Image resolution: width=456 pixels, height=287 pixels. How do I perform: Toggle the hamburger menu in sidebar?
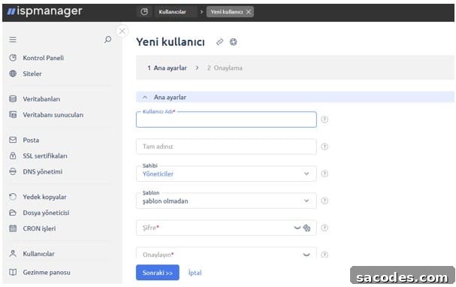coord(13,39)
